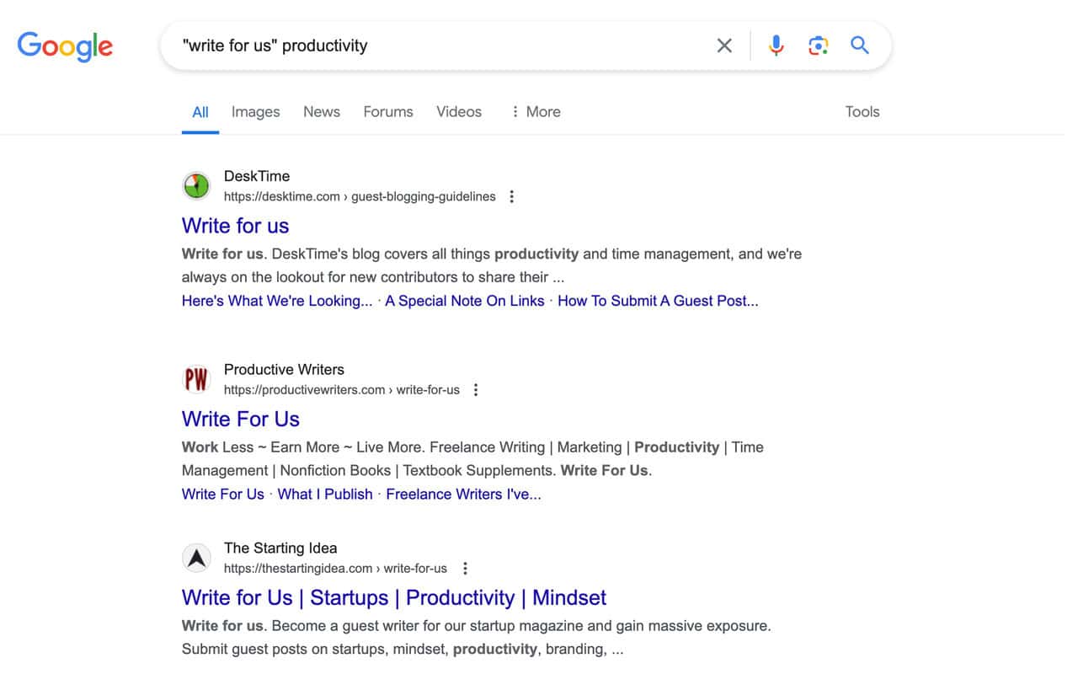Click the DeskTime favicon
This screenshot has width=1078, height=674.
[x=196, y=185]
